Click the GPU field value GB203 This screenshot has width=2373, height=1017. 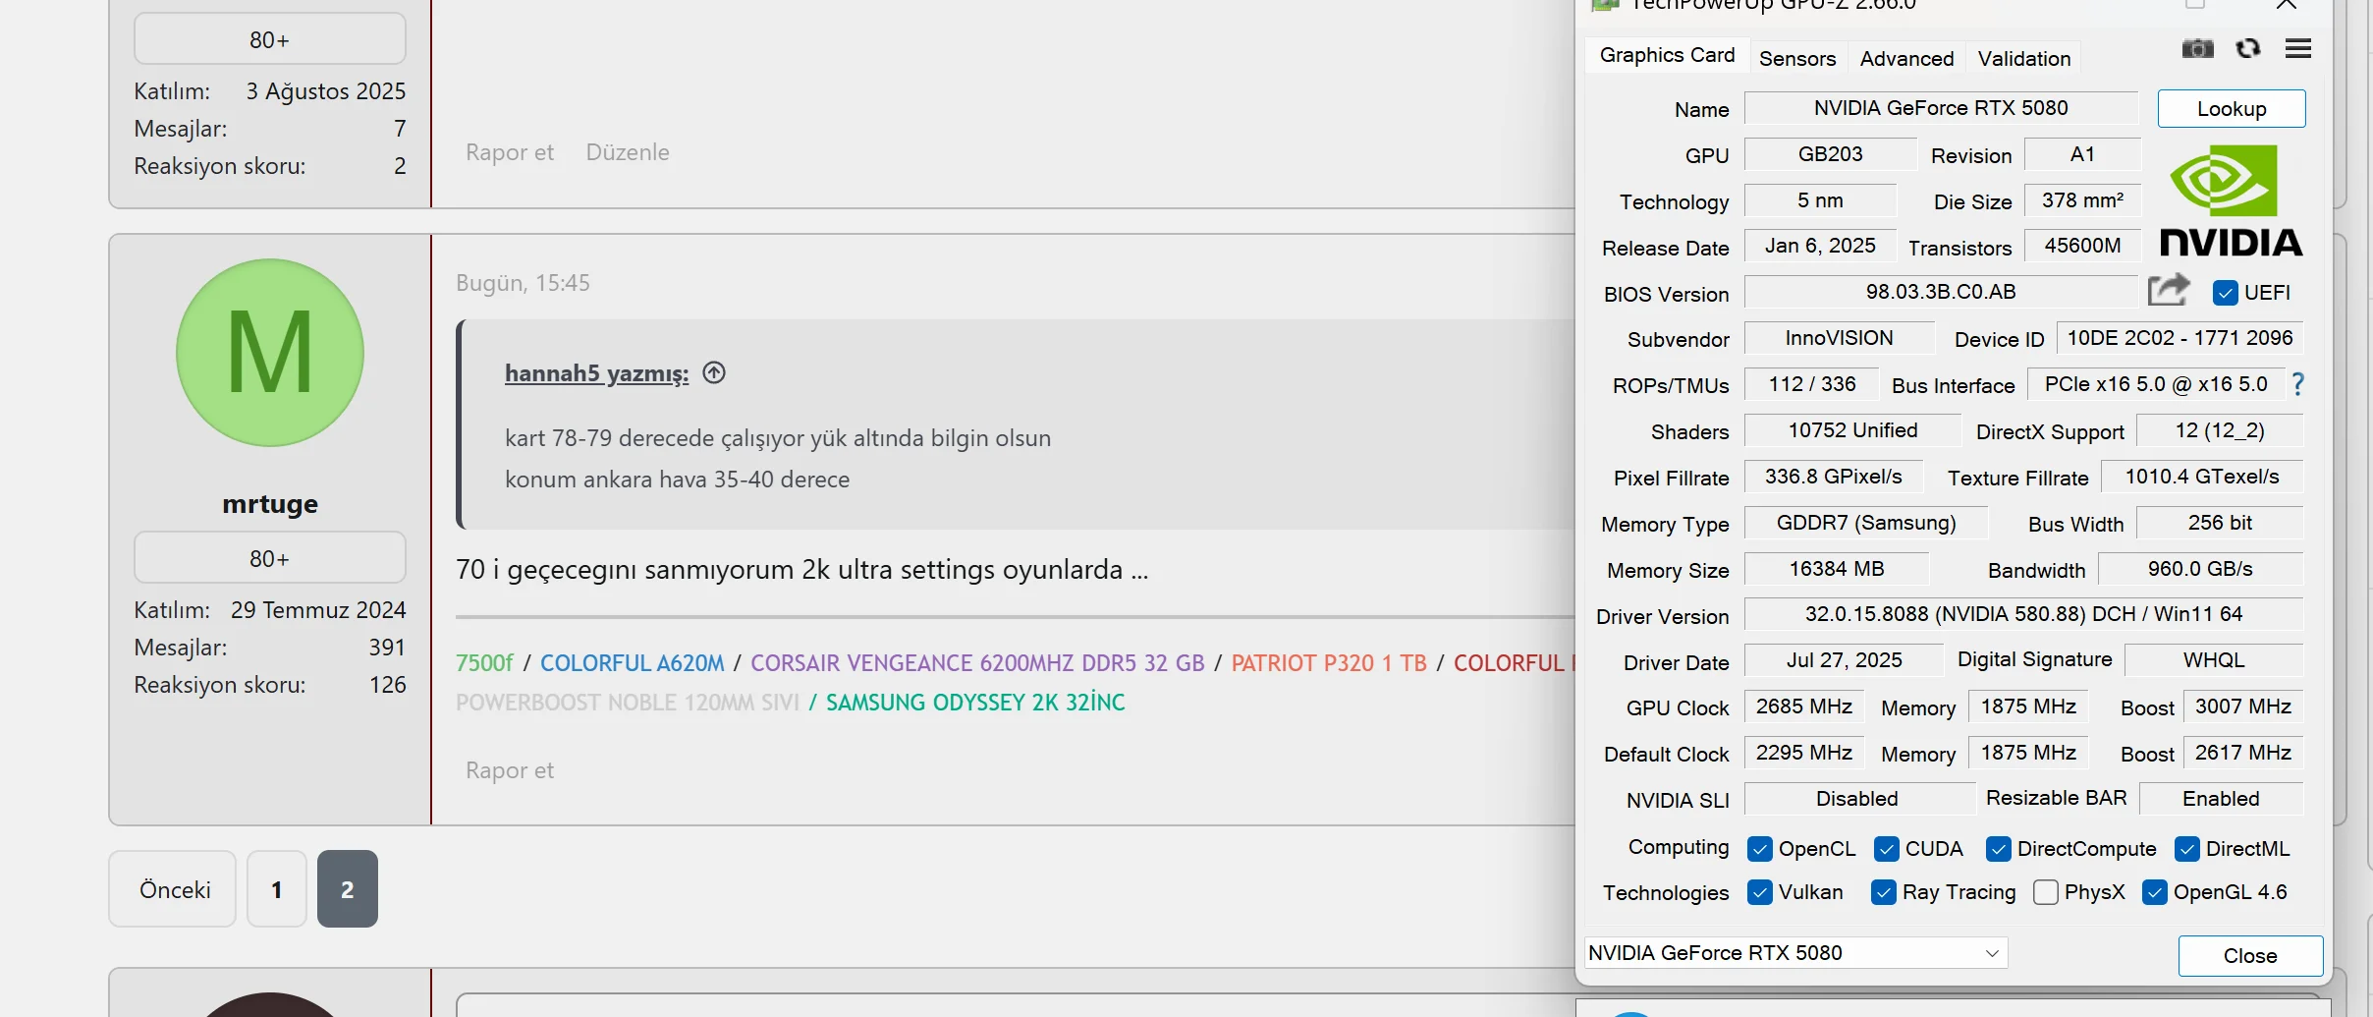tap(1831, 154)
